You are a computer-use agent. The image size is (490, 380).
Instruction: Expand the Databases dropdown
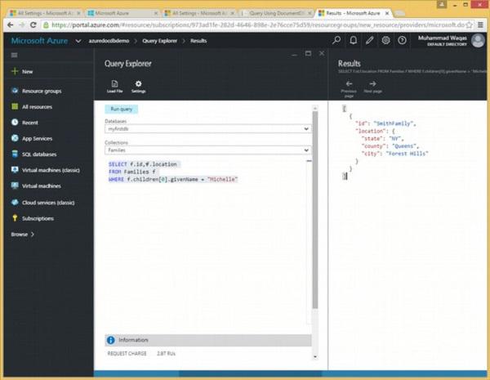(306, 129)
